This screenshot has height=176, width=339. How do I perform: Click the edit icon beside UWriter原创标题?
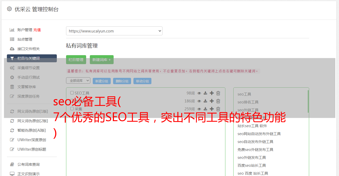12,149
